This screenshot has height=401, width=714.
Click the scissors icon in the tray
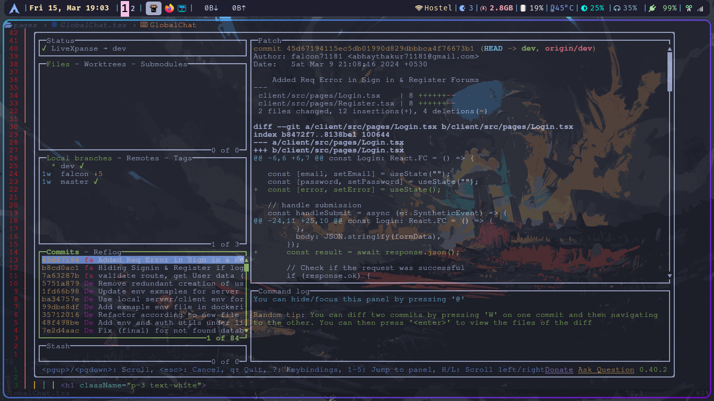tap(689, 8)
